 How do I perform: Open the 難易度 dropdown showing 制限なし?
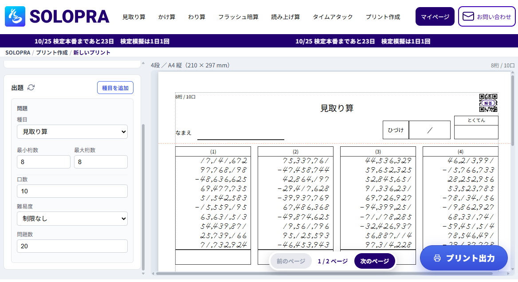click(x=72, y=219)
